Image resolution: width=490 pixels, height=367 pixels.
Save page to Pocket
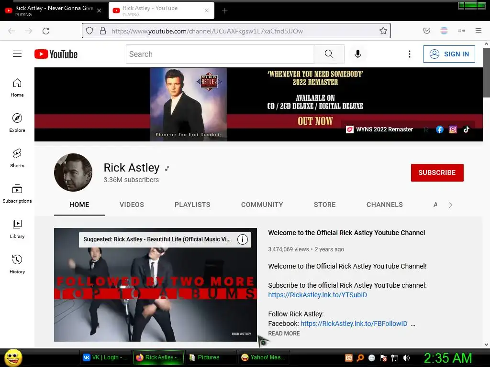click(427, 31)
